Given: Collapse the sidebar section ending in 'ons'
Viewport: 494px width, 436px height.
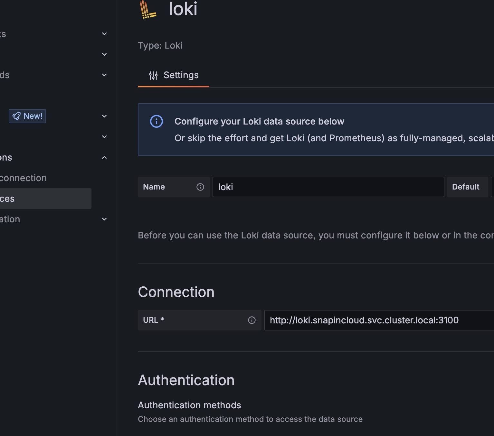Looking at the screenshot, I should [x=104, y=157].
